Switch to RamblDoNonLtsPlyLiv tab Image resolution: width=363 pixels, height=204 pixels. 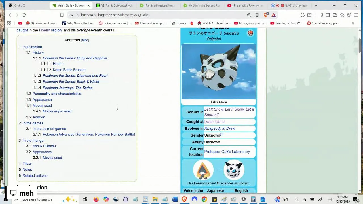click(x=115, y=5)
